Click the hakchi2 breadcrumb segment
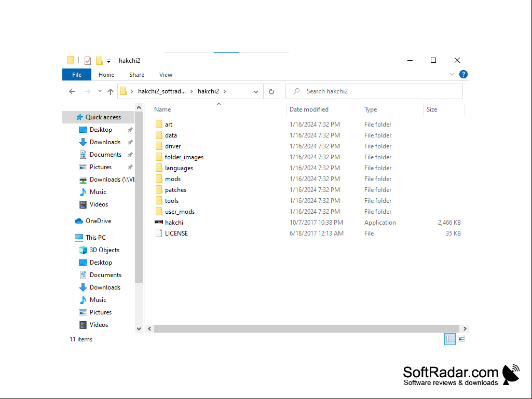This screenshot has height=399, width=532. click(208, 91)
